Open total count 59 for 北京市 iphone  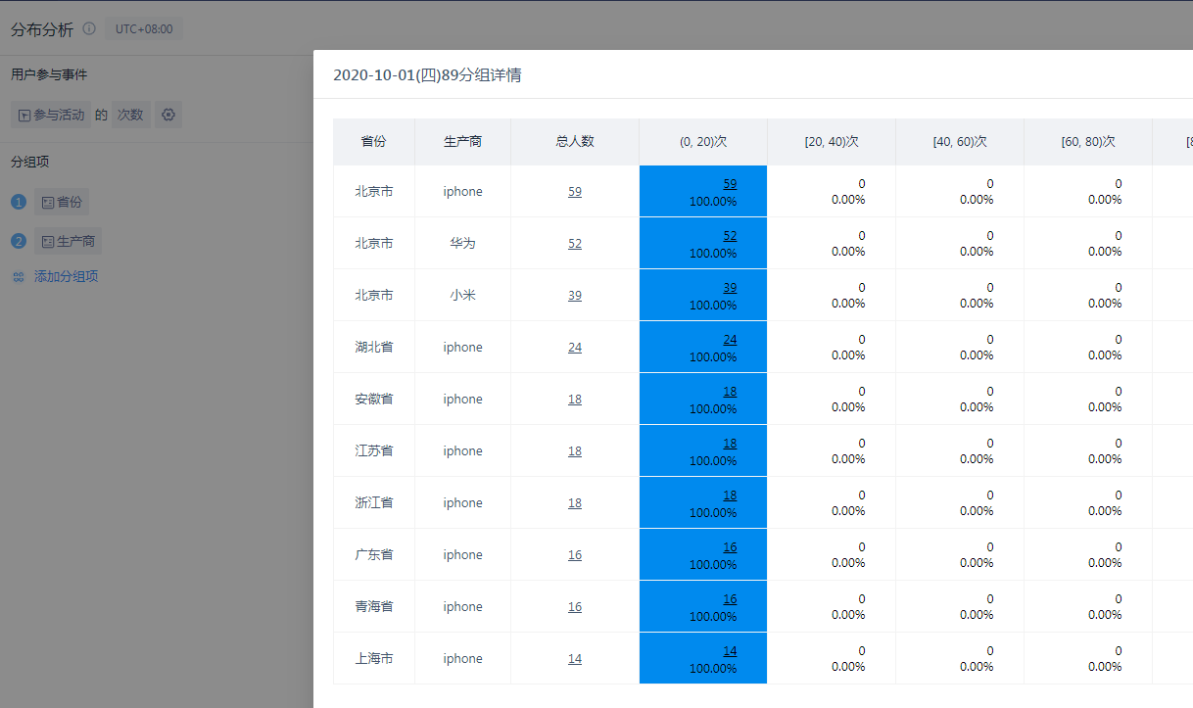[x=574, y=192]
